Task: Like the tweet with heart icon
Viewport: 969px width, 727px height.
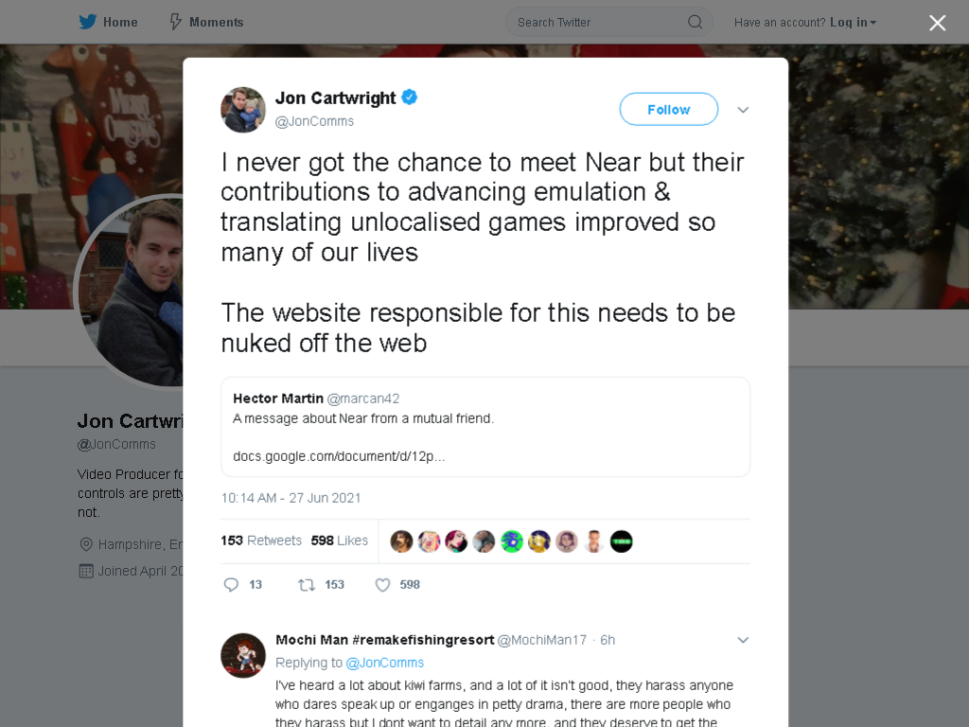Action: (x=382, y=585)
